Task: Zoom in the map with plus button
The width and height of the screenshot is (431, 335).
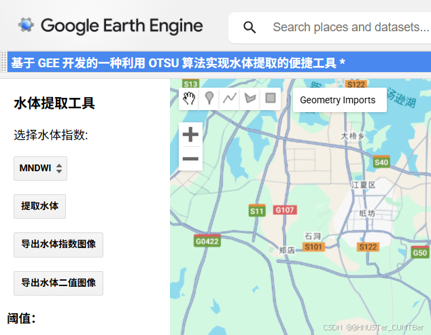Action: tap(190, 135)
